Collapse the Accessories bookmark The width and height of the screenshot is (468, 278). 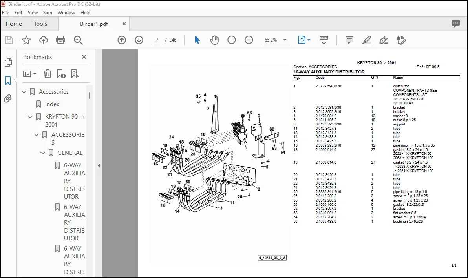coord(24,92)
